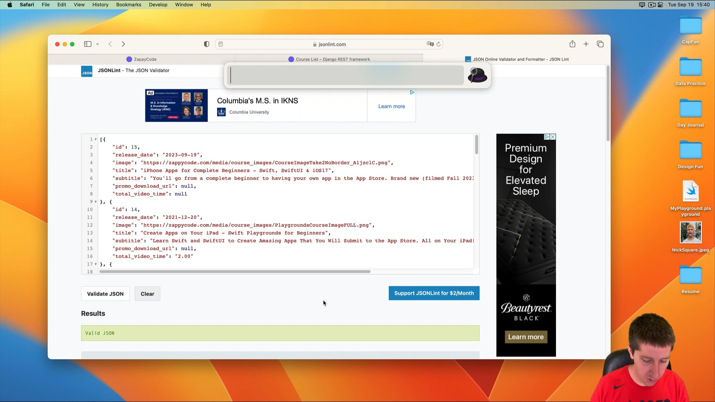715x402 pixels.
Task: Open a new tab with plus icon
Action: (586, 44)
